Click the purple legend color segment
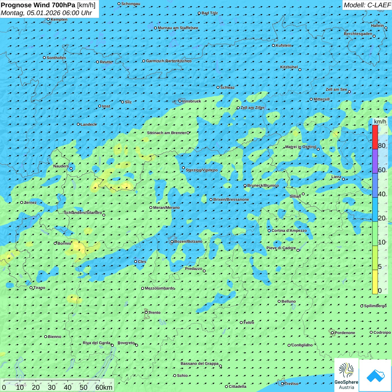 pyautogui.click(x=375, y=161)
